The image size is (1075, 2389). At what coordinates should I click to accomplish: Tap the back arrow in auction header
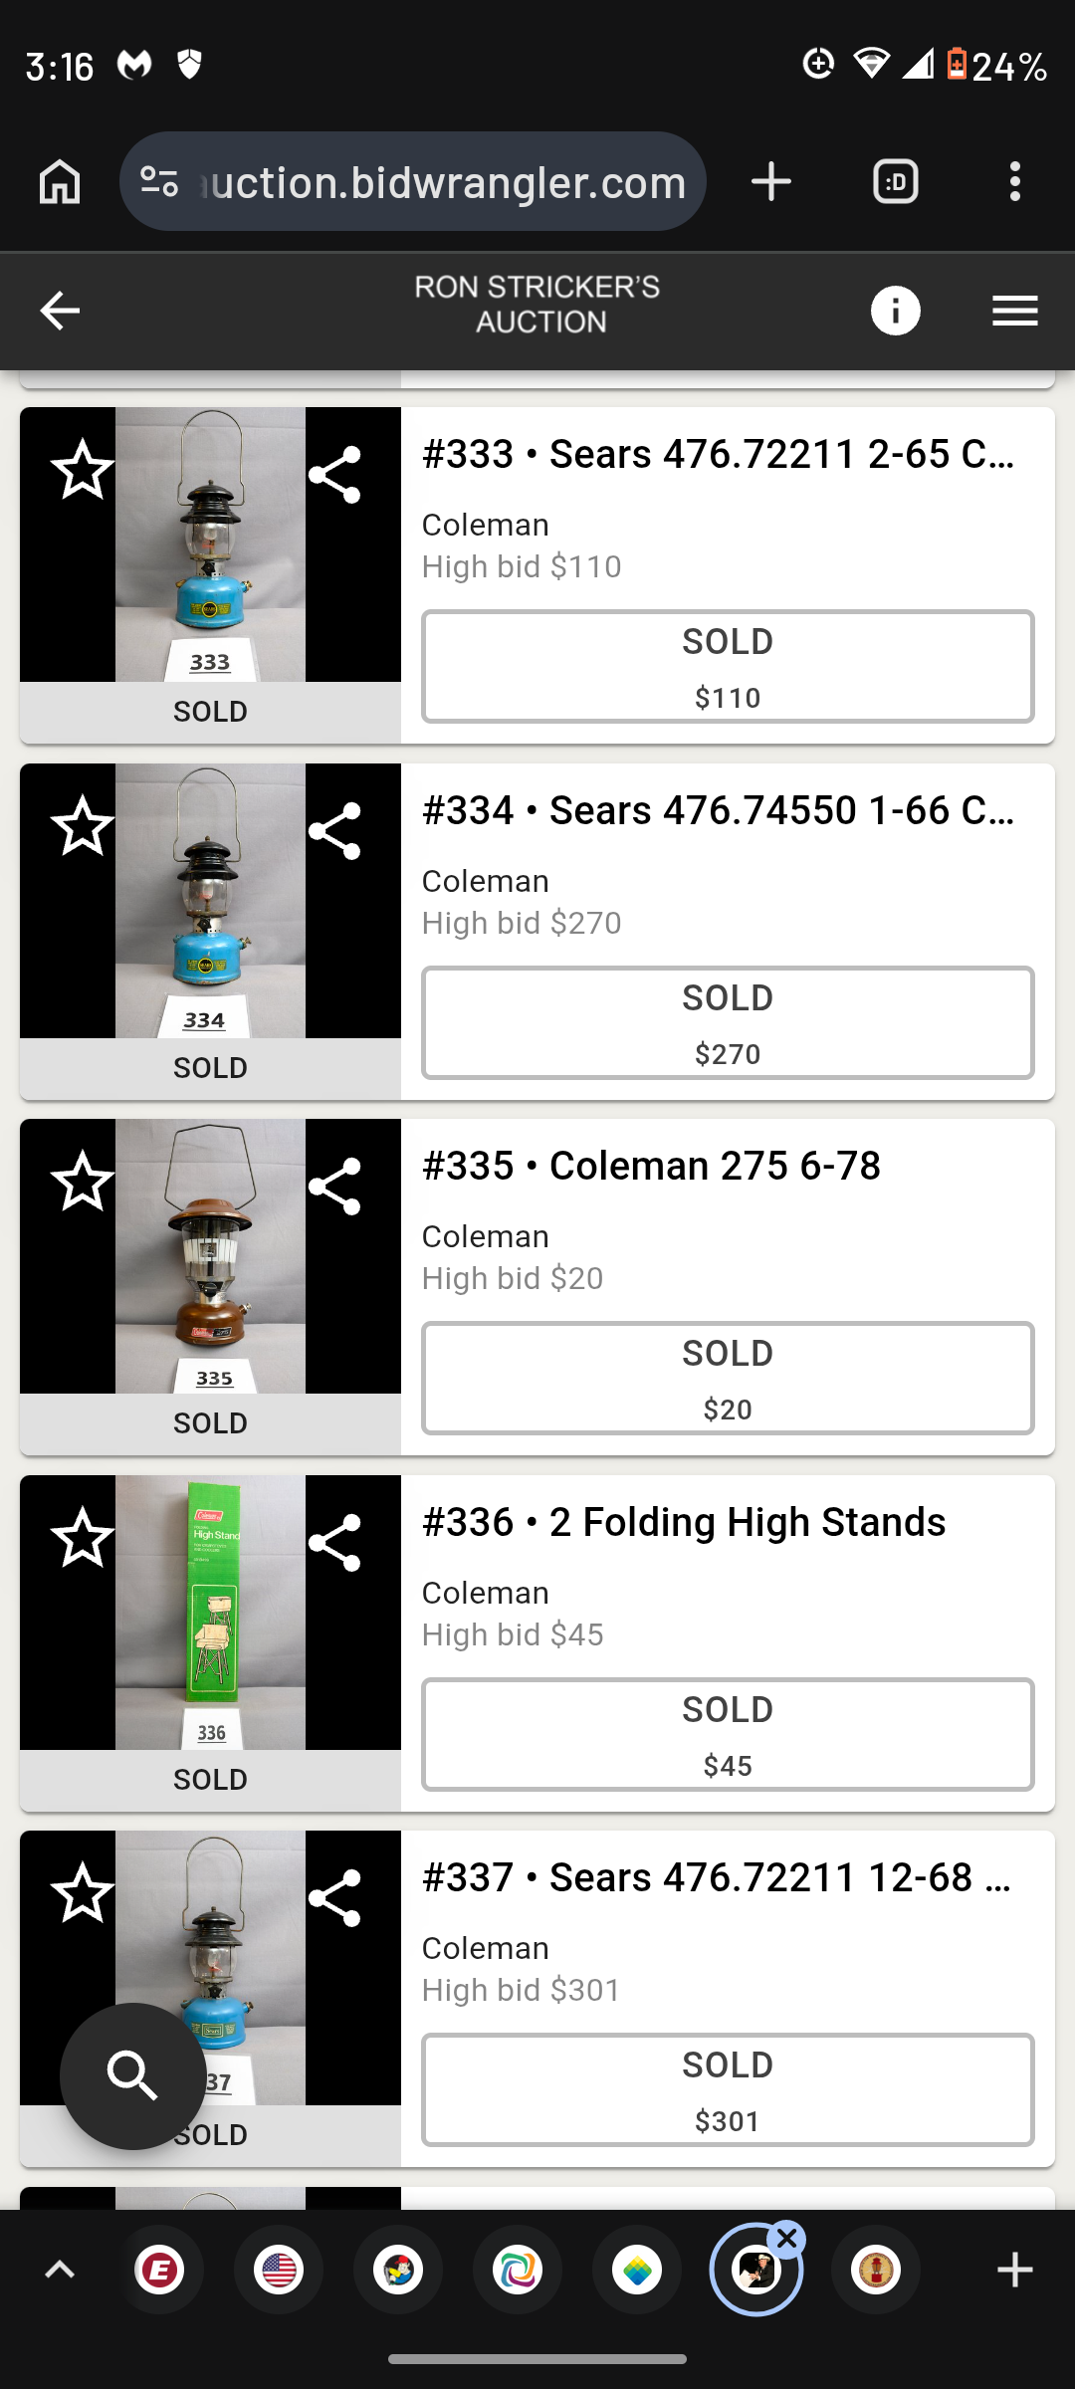pyautogui.click(x=60, y=311)
